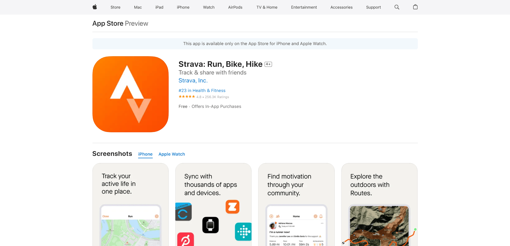The height and width of the screenshot is (246, 510).
Task: Open the iPad menu
Action: [159, 7]
